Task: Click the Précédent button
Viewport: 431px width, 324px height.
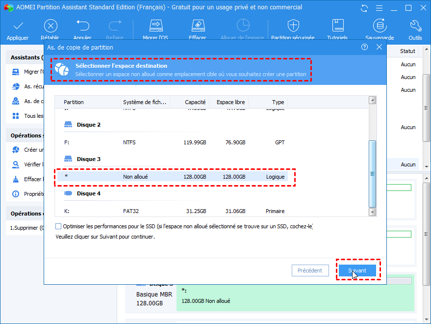Action: [310, 270]
